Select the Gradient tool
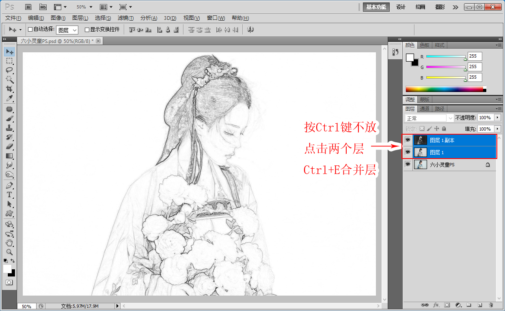505x311 pixels. coord(9,156)
